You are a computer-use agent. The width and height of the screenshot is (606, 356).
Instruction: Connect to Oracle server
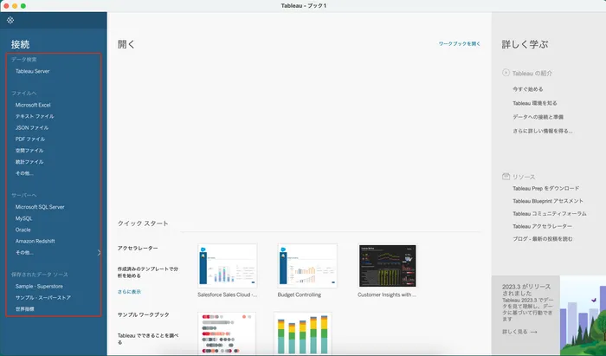[23, 230]
